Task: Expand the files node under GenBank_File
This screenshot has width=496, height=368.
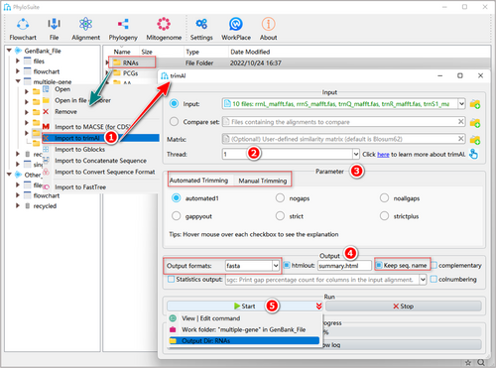Action: [x=18, y=61]
